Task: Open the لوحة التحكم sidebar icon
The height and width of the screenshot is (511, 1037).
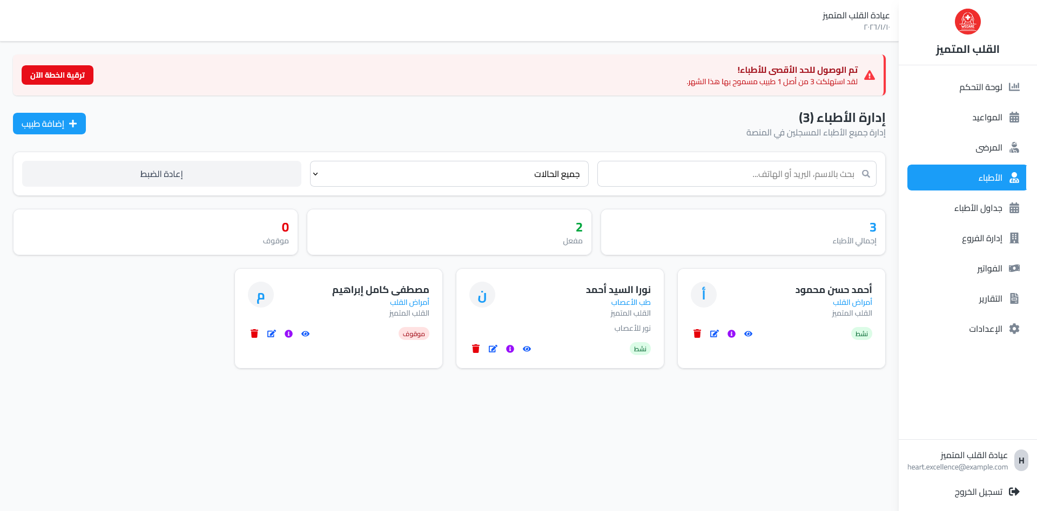Action: coord(1015,87)
